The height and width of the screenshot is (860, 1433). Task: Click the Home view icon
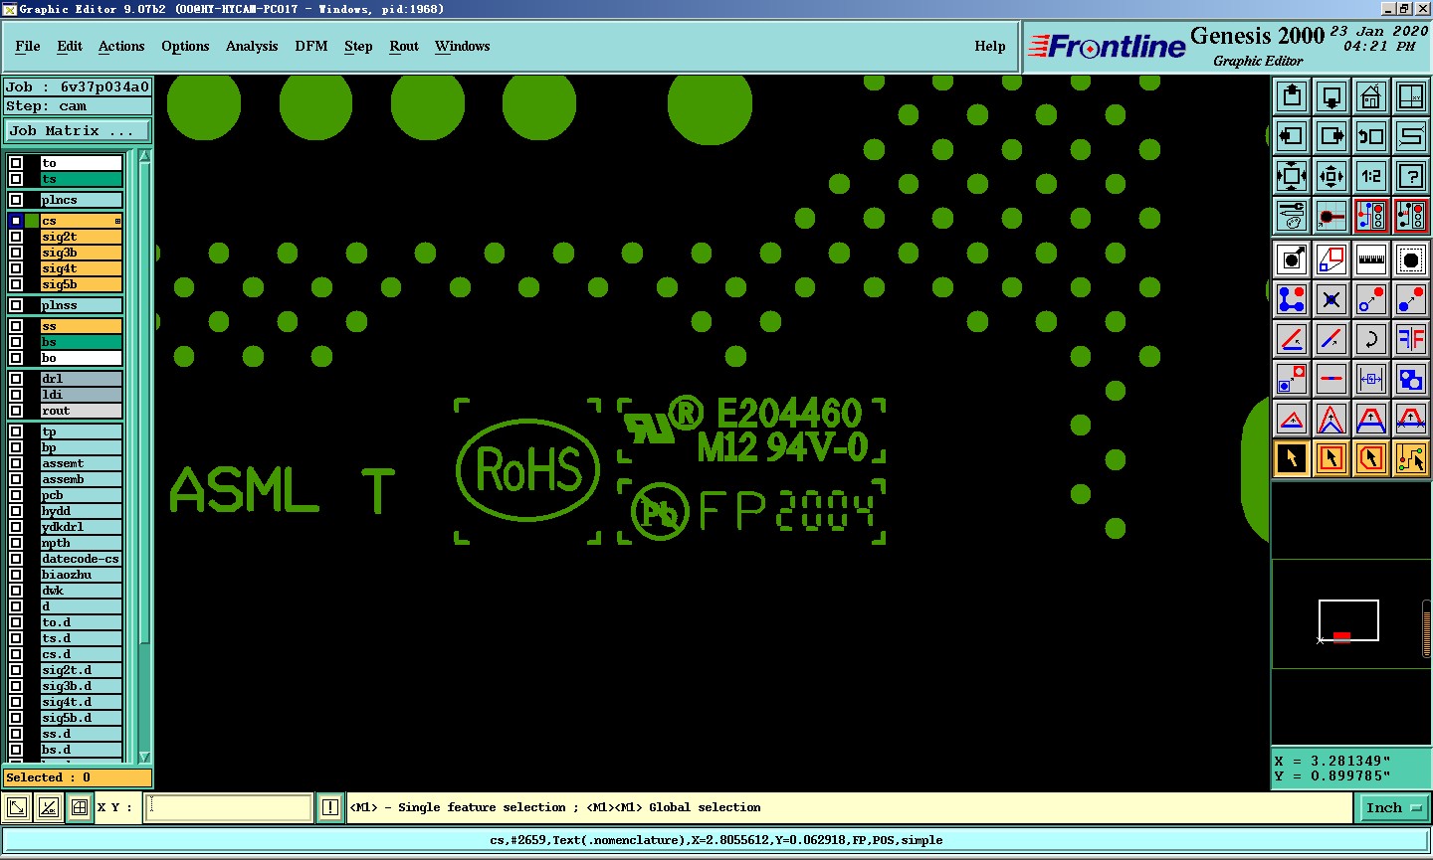coord(1371,96)
